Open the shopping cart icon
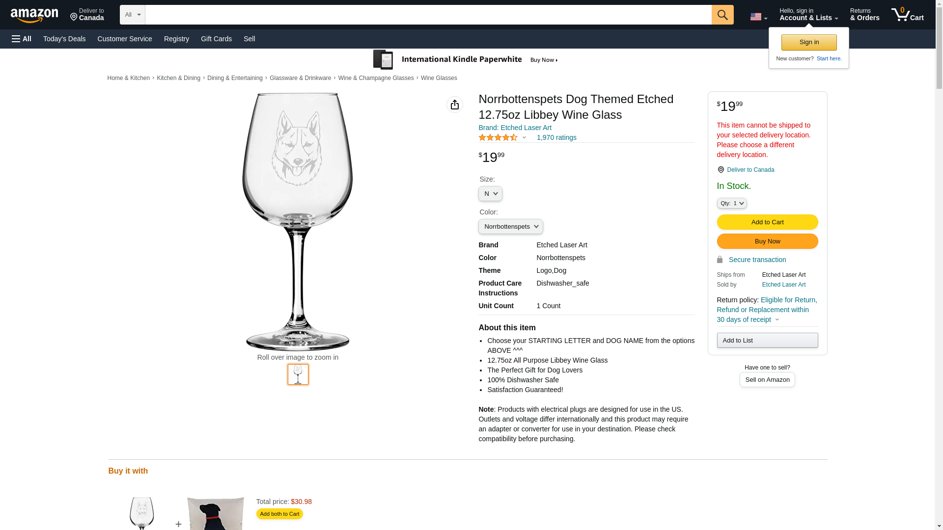 coord(908,15)
